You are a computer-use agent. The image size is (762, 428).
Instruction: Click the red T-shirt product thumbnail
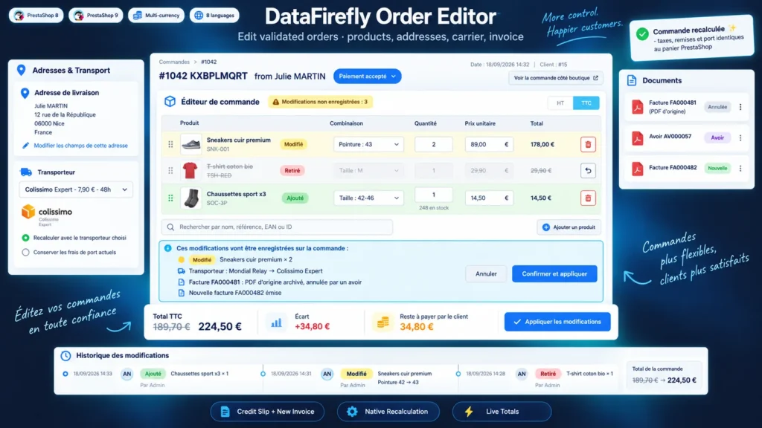(x=190, y=170)
